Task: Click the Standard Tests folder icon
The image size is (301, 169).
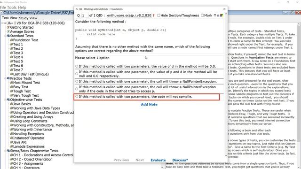Action: pos(8,36)
